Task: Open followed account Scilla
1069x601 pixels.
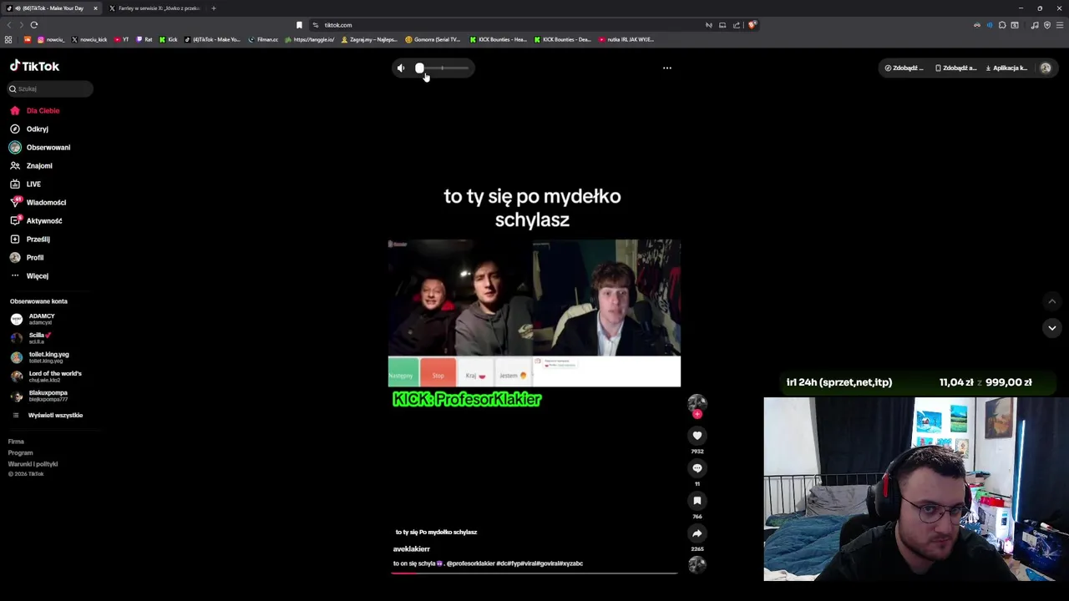Action: (31, 338)
